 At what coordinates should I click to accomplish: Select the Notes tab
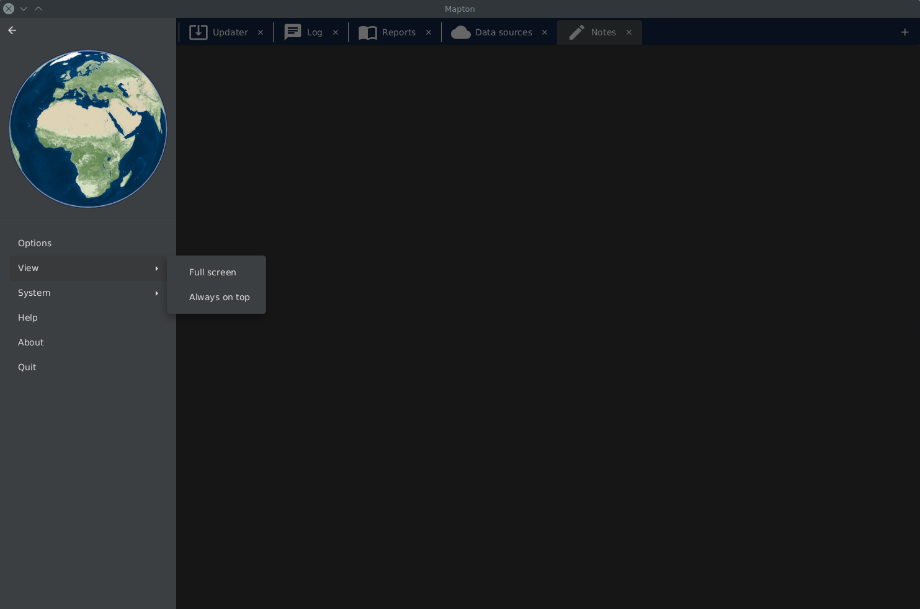coord(599,32)
